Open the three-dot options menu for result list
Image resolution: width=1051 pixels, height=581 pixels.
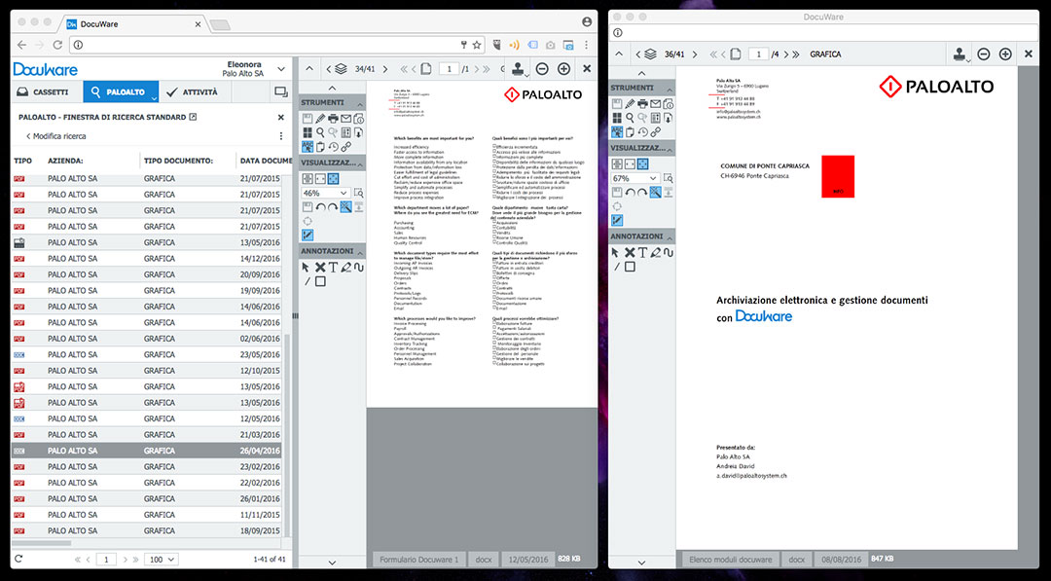coord(281,136)
